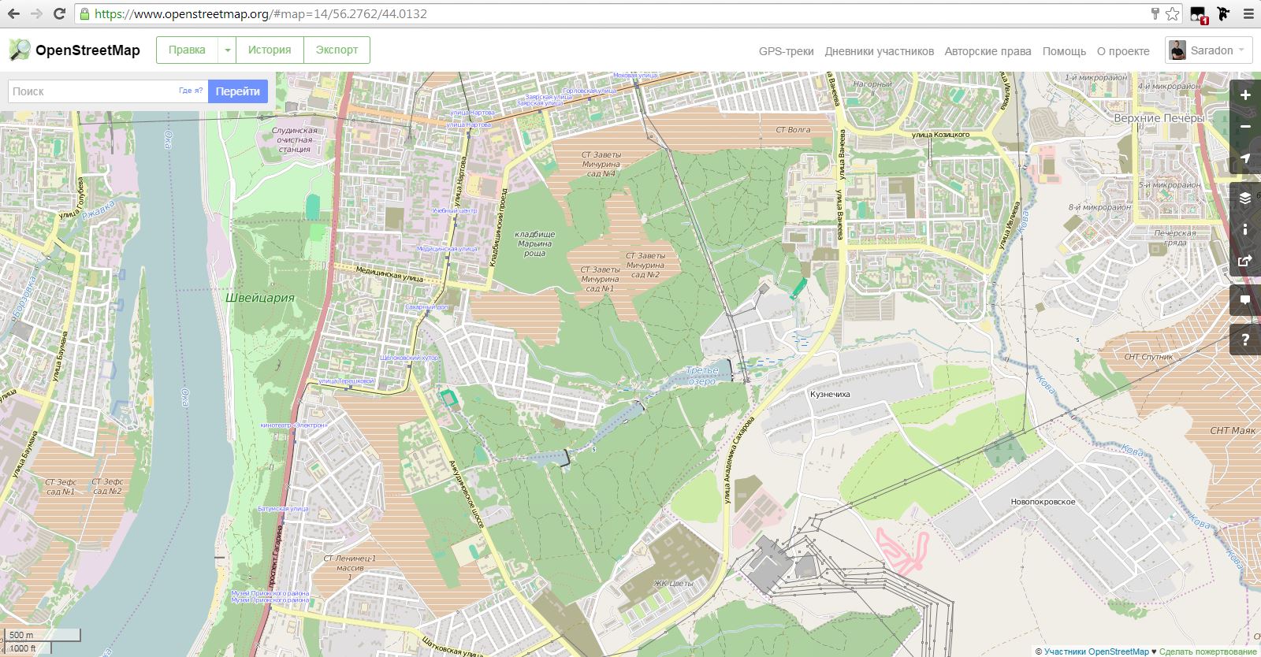Image resolution: width=1261 pixels, height=657 pixels.
Task: Open GPS-треки page
Action: [x=786, y=51]
